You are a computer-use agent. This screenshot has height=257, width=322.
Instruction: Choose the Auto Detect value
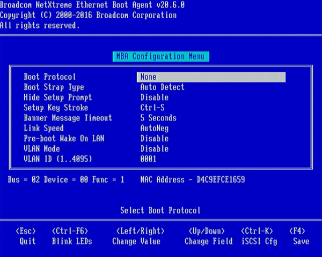162,87
